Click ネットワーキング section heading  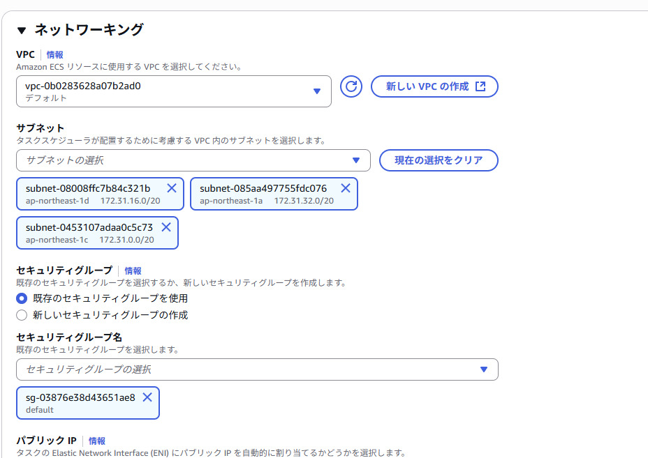(x=89, y=29)
